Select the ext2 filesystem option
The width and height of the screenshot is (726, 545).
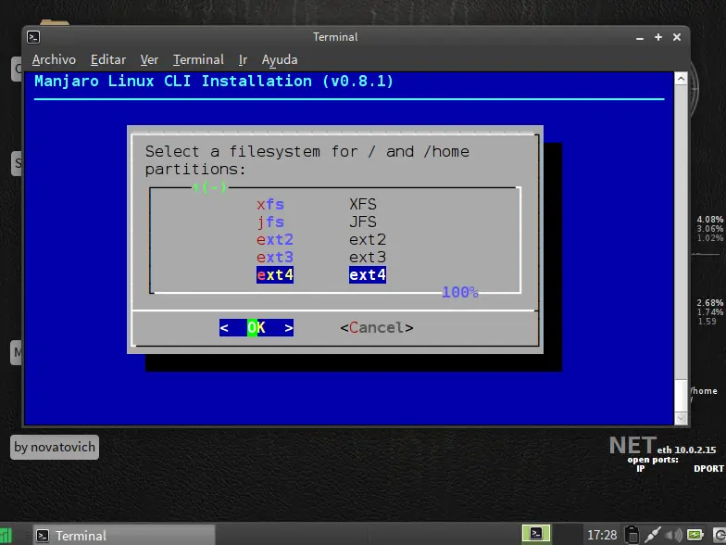click(x=320, y=239)
